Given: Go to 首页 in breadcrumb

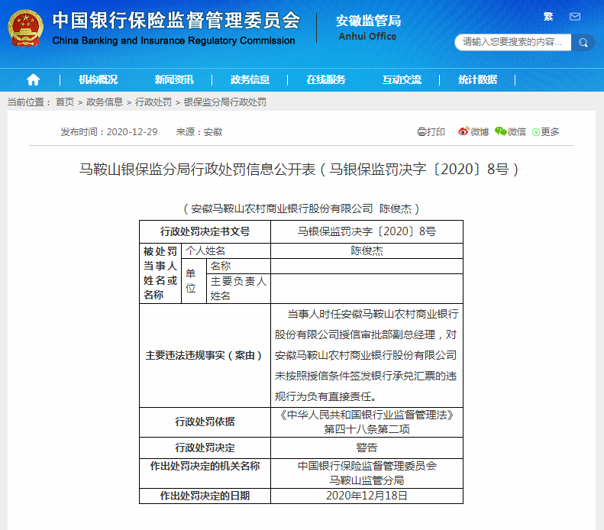Looking at the screenshot, I should (x=65, y=102).
